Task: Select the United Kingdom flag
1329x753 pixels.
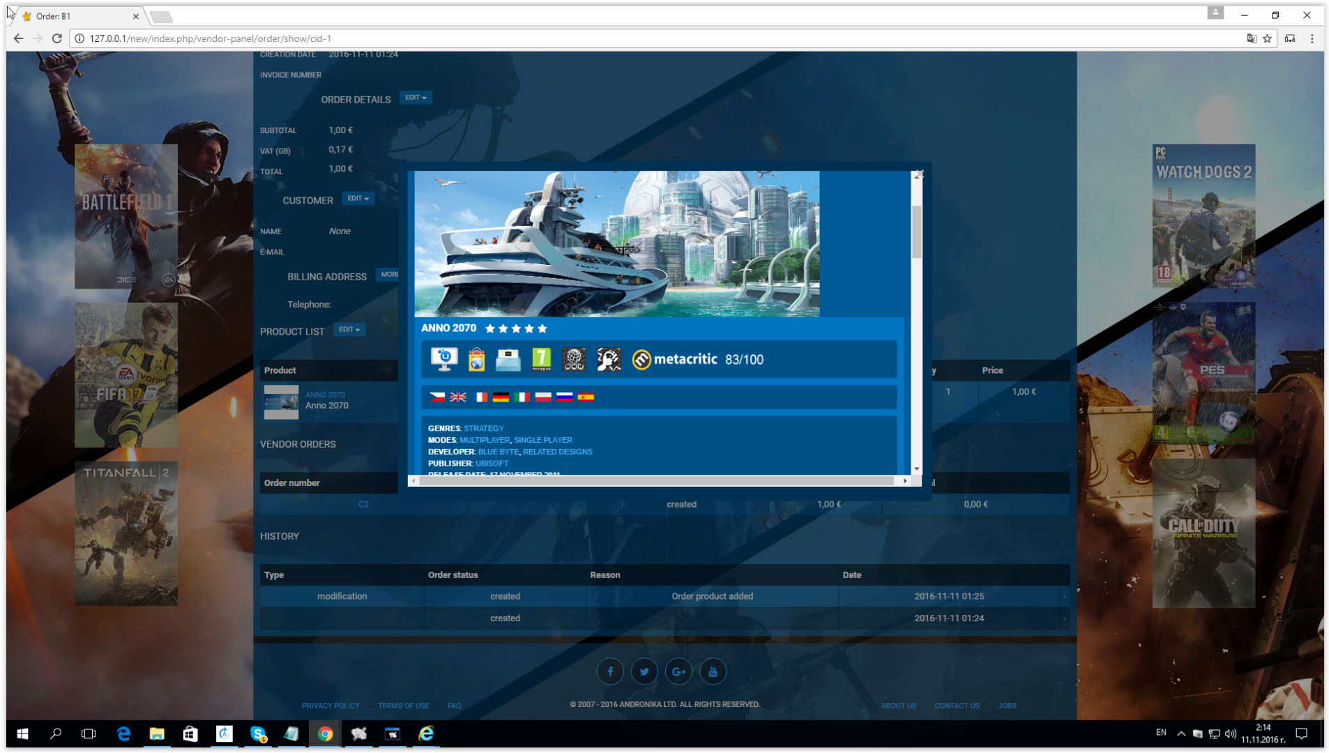Action: pos(458,397)
